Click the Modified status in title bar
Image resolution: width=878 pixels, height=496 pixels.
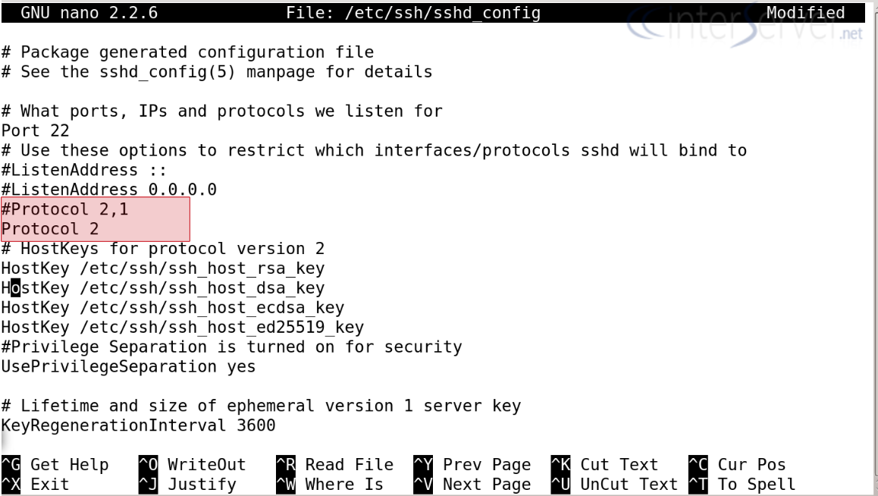(805, 12)
